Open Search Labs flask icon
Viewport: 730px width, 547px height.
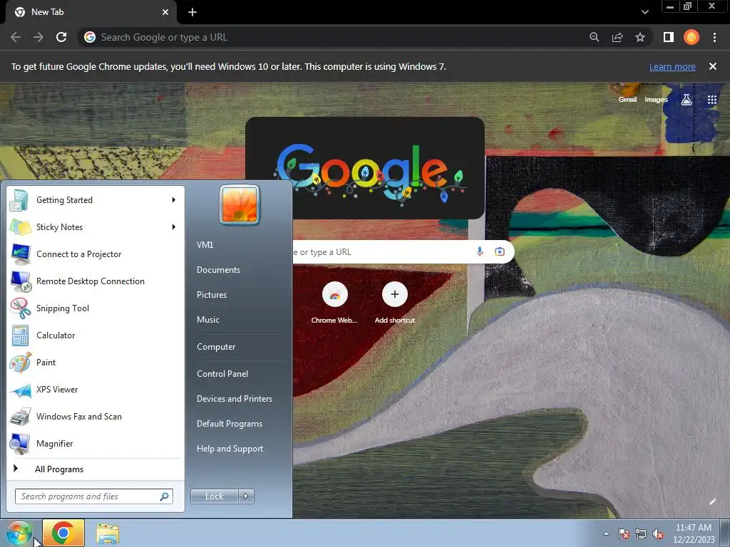coord(687,100)
